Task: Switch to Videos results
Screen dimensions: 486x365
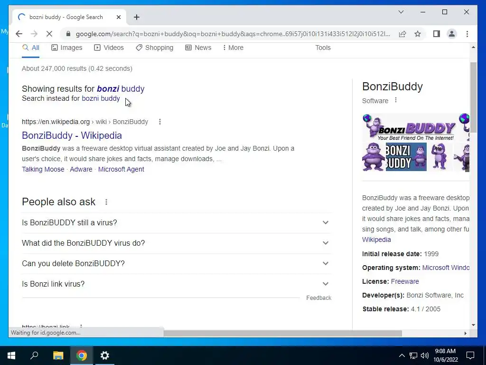Action: click(x=109, y=48)
